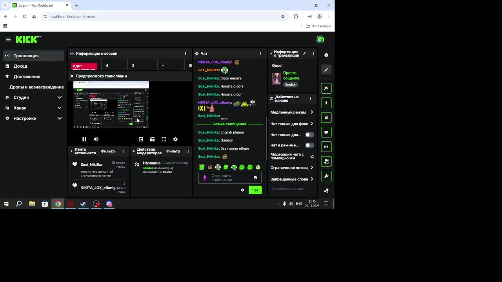Viewport: 502px width, 282px height.
Task: Toggle the moderator actions widget in sidebar
Action: click(x=326, y=161)
